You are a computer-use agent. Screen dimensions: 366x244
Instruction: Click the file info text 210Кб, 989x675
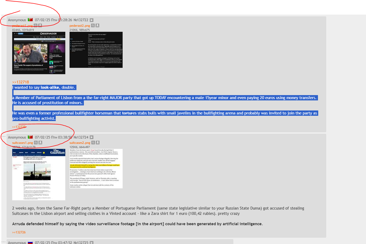[80, 30]
